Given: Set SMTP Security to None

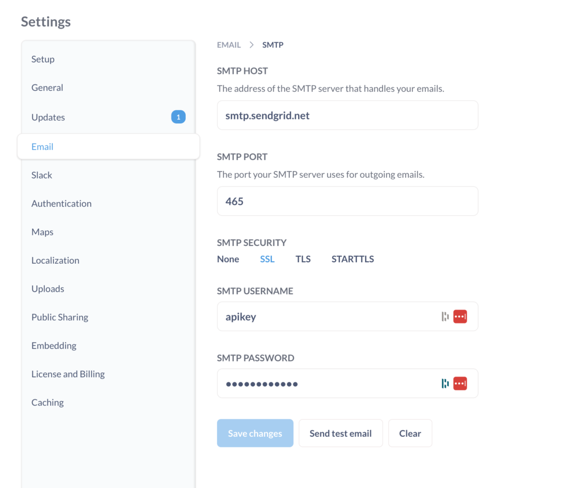Looking at the screenshot, I should click(228, 259).
